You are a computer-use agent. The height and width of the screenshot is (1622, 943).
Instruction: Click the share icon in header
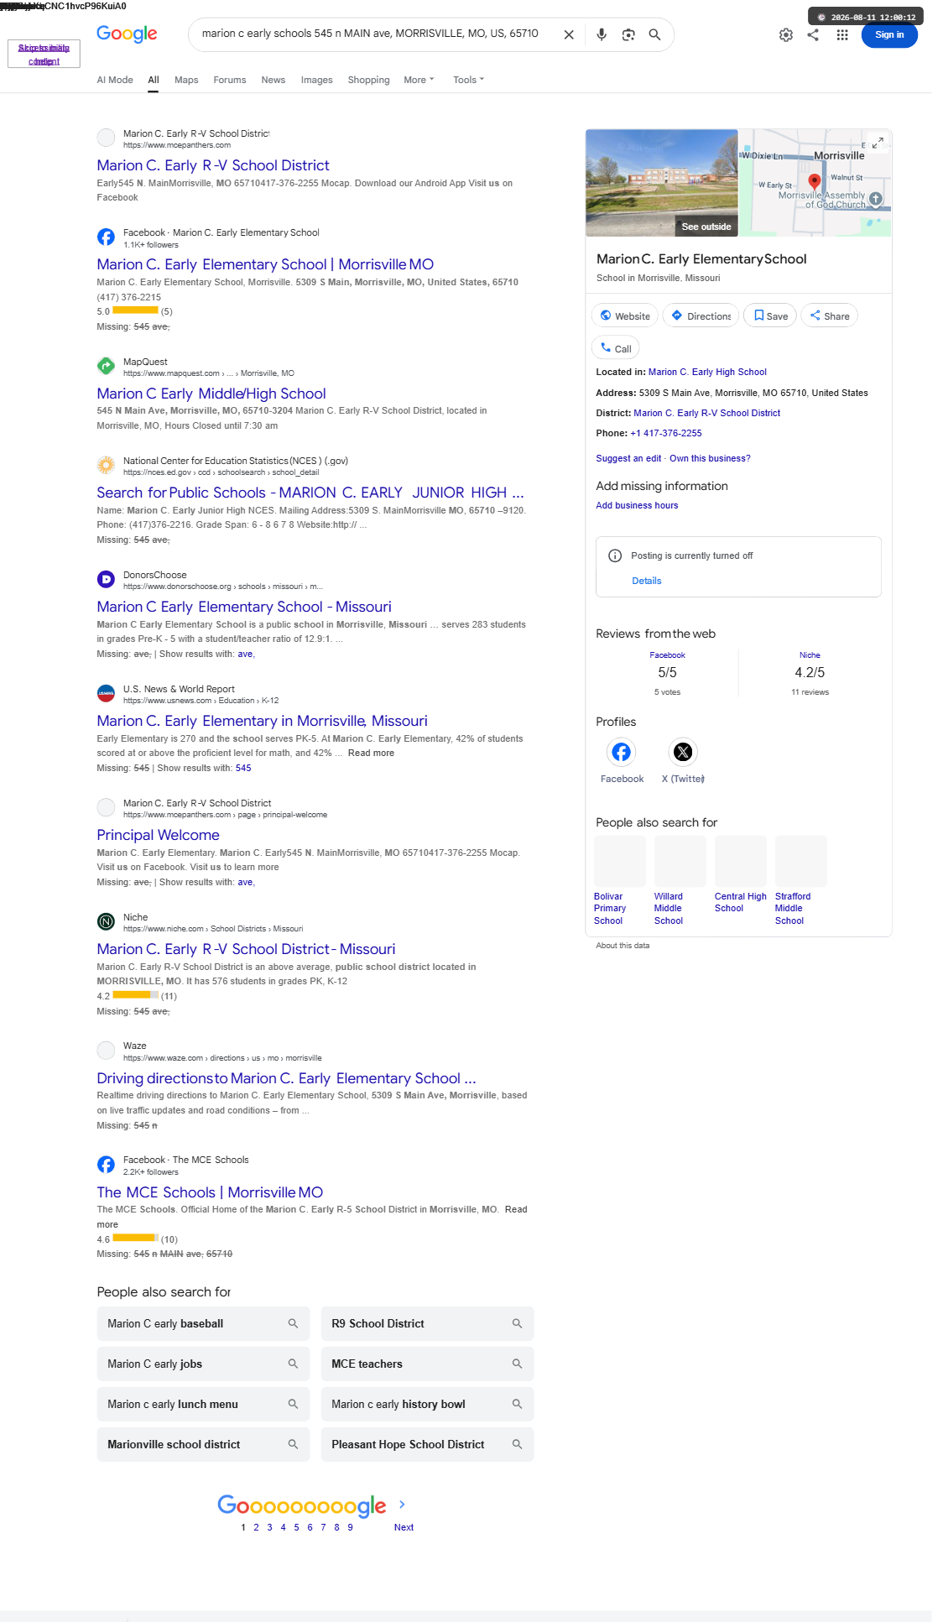[813, 35]
